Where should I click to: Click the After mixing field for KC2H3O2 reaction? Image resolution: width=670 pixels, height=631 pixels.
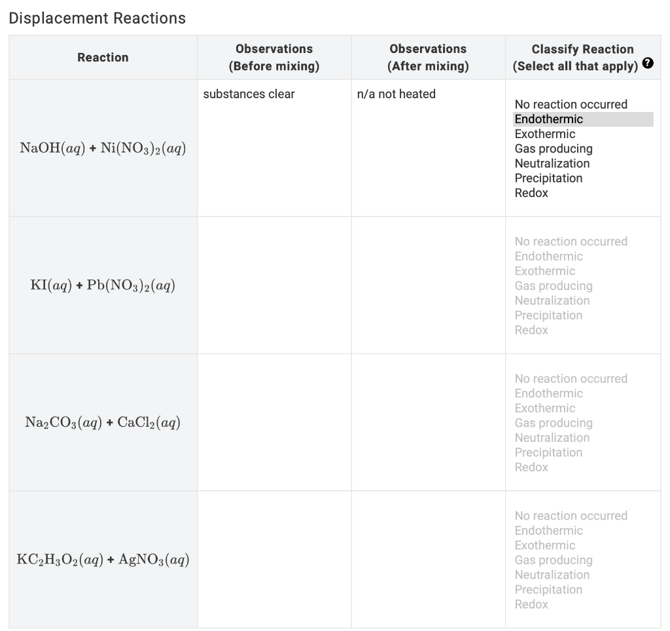[428, 560]
